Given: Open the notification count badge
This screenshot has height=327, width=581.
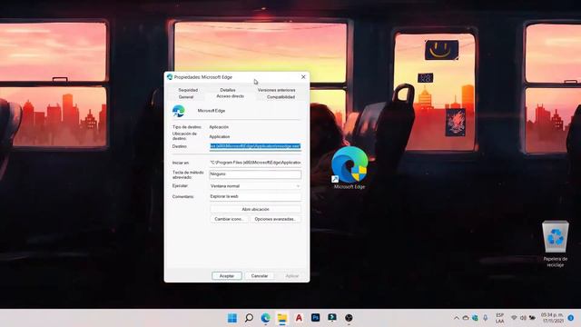Looking at the screenshot, I should click(x=571, y=318).
